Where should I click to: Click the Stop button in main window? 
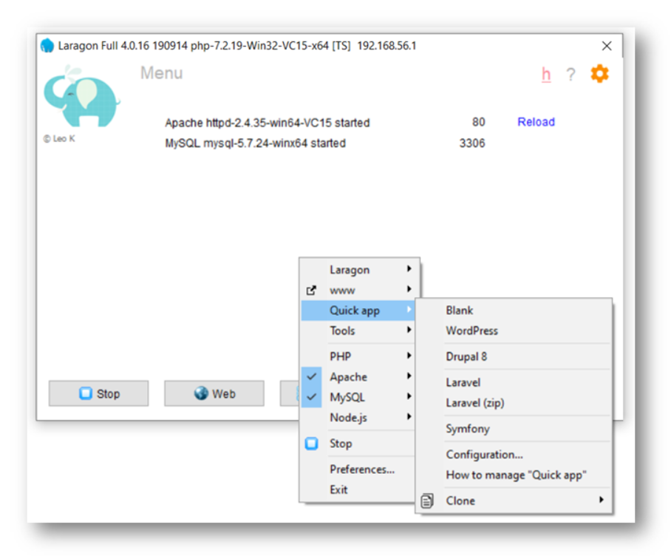click(x=99, y=393)
